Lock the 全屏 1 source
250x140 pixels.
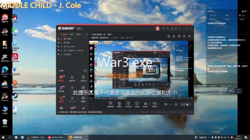click(x=62, y=54)
